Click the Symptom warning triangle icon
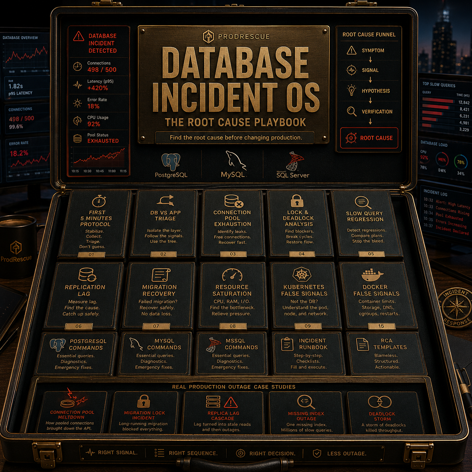Viewport: 472px width, 472px height. click(x=351, y=50)
